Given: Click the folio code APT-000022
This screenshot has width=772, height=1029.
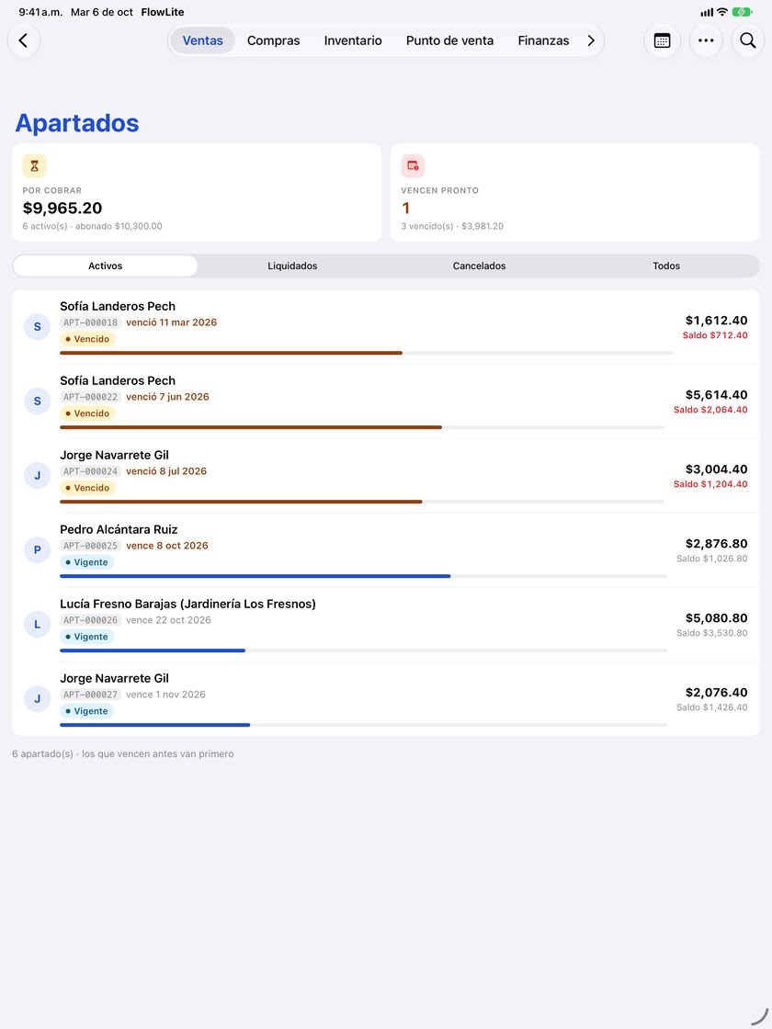Looking at the screenshot, I should (x=91, y=397).
